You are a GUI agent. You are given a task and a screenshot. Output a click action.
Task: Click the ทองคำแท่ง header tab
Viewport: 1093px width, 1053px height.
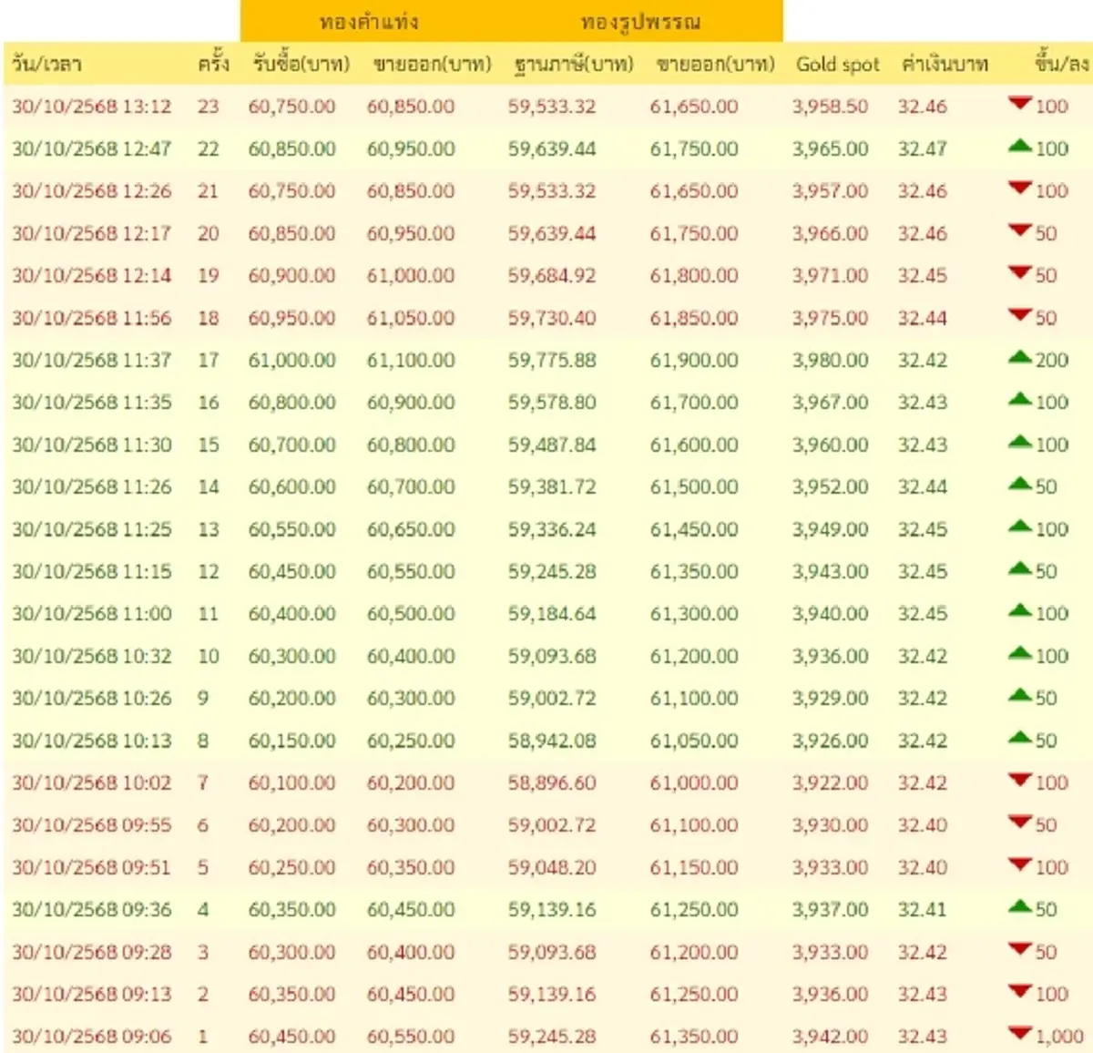coord(369,22)
